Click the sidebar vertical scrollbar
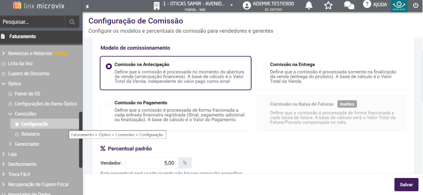Viewport: 423px width, 195px height. tap(81, 140)
